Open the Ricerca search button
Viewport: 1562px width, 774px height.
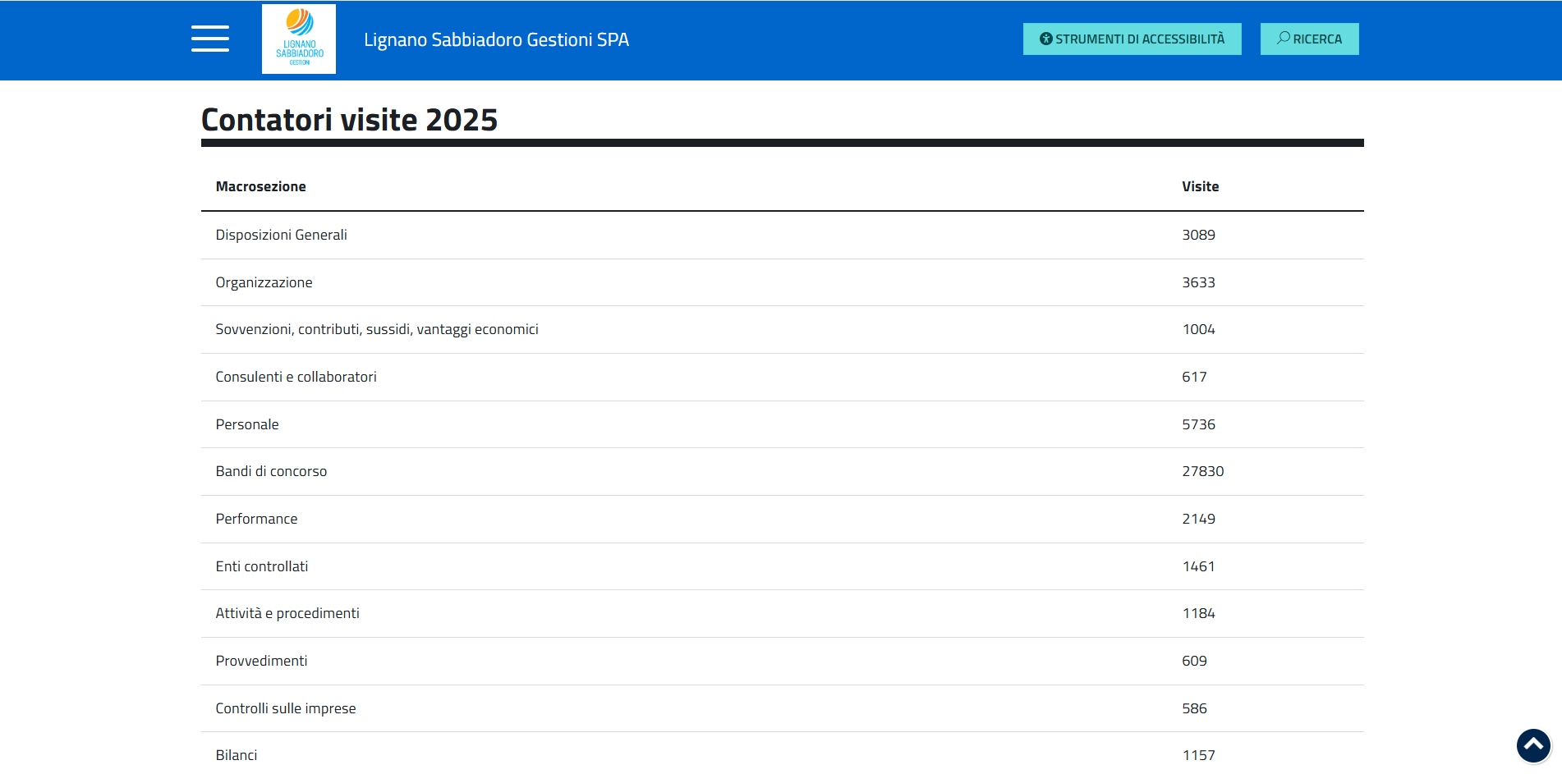click(1309, 39)
